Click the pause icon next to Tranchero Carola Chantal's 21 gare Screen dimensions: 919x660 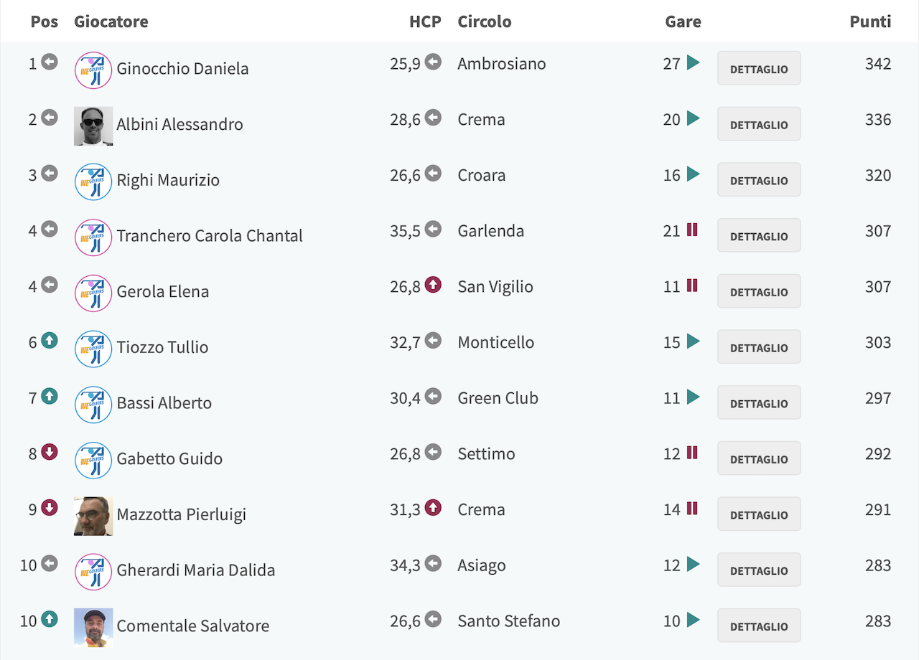(692, 230)
